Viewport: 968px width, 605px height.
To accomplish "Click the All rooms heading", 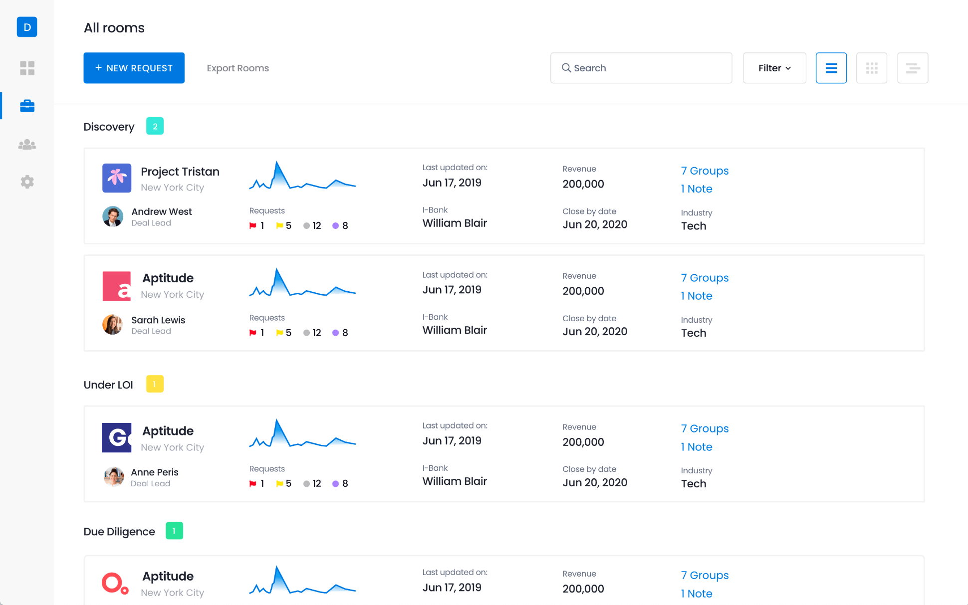I will coord(114,28).
